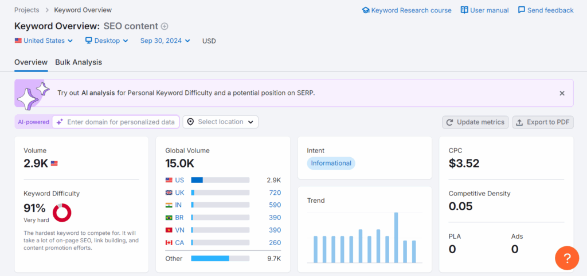The width and height of the screenshot is (587, 276).
Task: Click the CA country link in Global Volume
Action: click(x=179, y=243)
